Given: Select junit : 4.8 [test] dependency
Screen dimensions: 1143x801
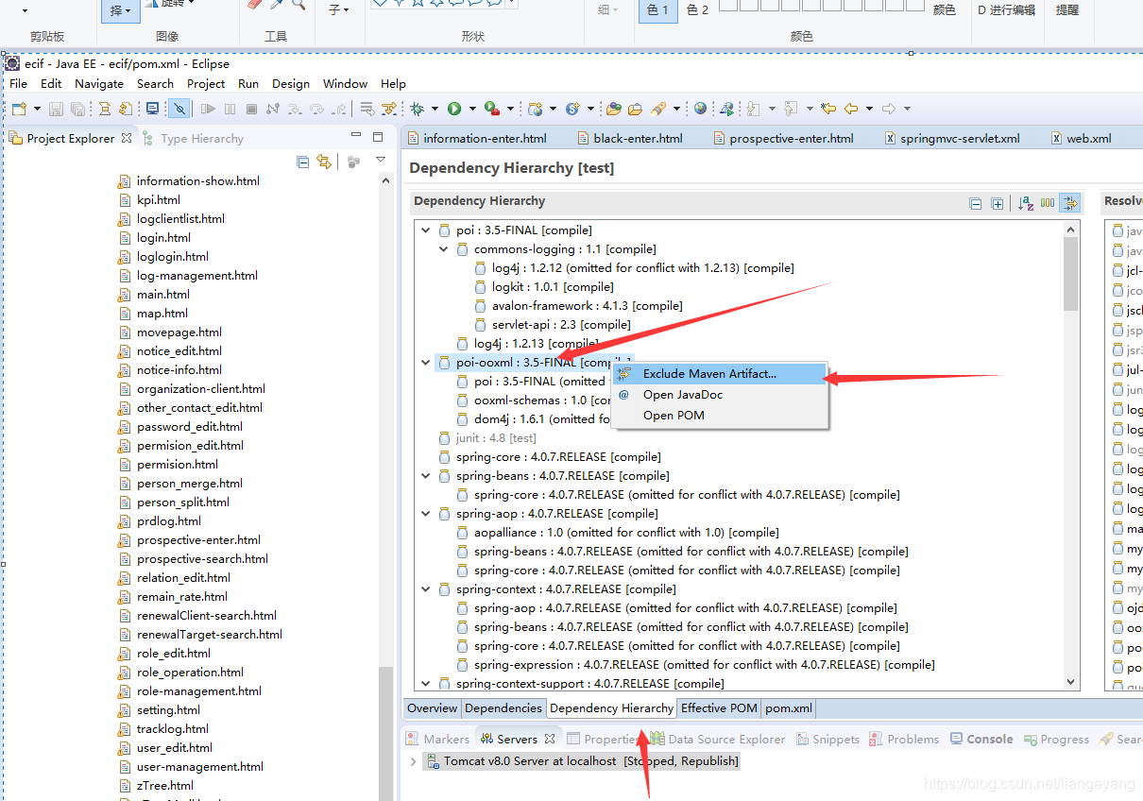Looking at the screenshot, I should pyautogui.click(x=495, y=437).
